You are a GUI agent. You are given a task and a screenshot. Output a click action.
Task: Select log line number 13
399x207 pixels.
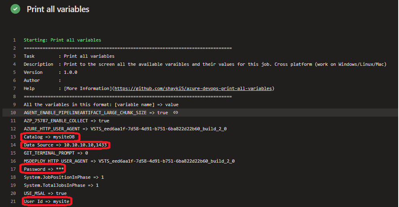click(13, 137)
